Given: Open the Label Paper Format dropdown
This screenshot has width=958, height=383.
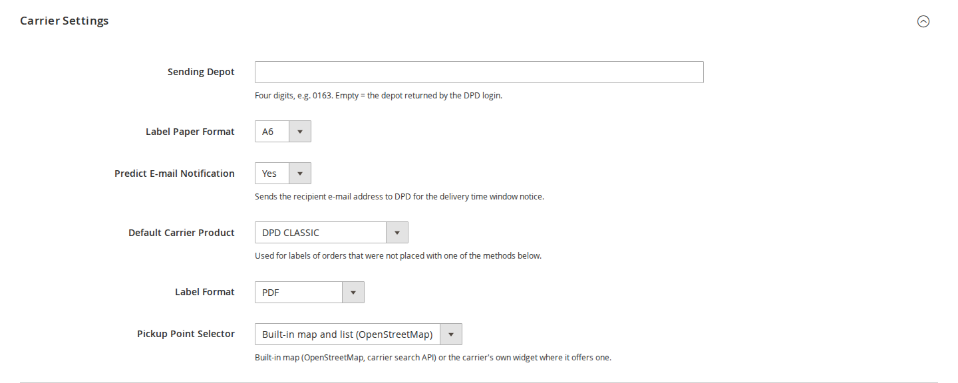Looking at the screenshot, I should (x=283, y=132).
